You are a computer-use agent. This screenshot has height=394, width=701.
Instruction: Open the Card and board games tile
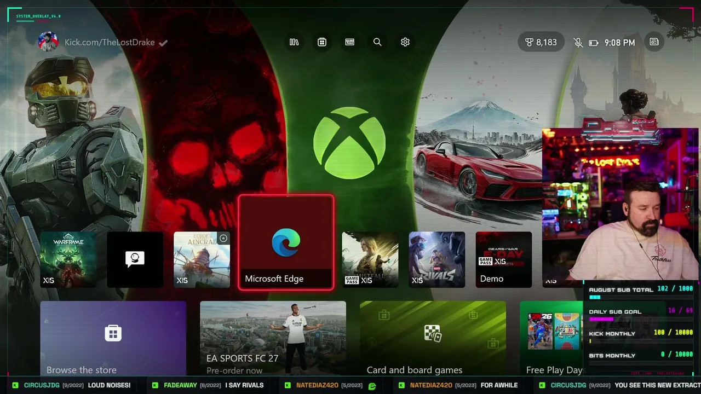(x=433, y=339)
